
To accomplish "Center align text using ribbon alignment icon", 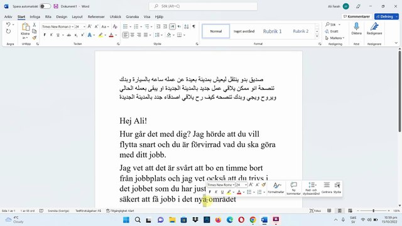I will (133, 35).
